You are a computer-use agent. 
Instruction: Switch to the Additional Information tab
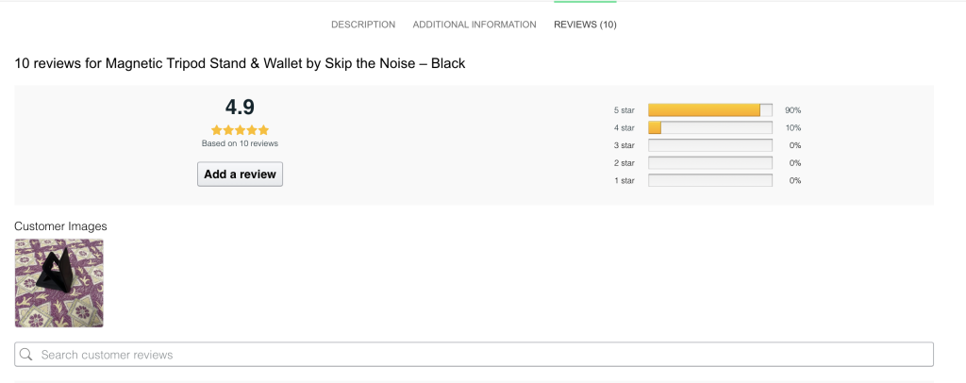(475, 25)
